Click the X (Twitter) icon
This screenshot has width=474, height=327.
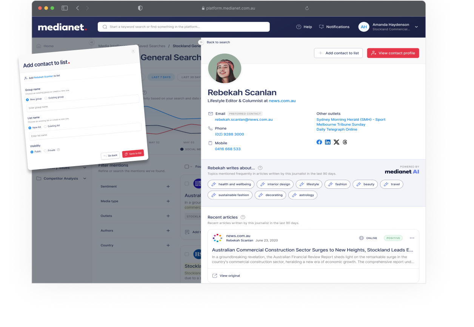coord(336,142)
